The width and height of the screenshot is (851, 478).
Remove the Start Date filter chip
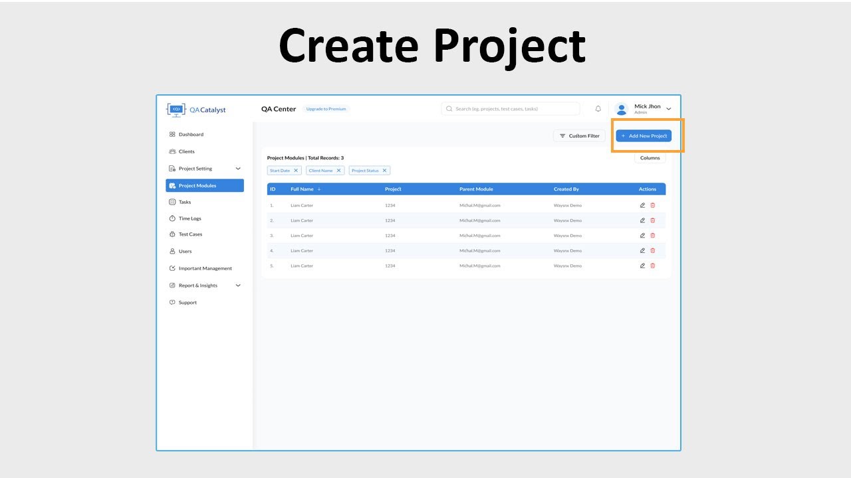(296, 171)
